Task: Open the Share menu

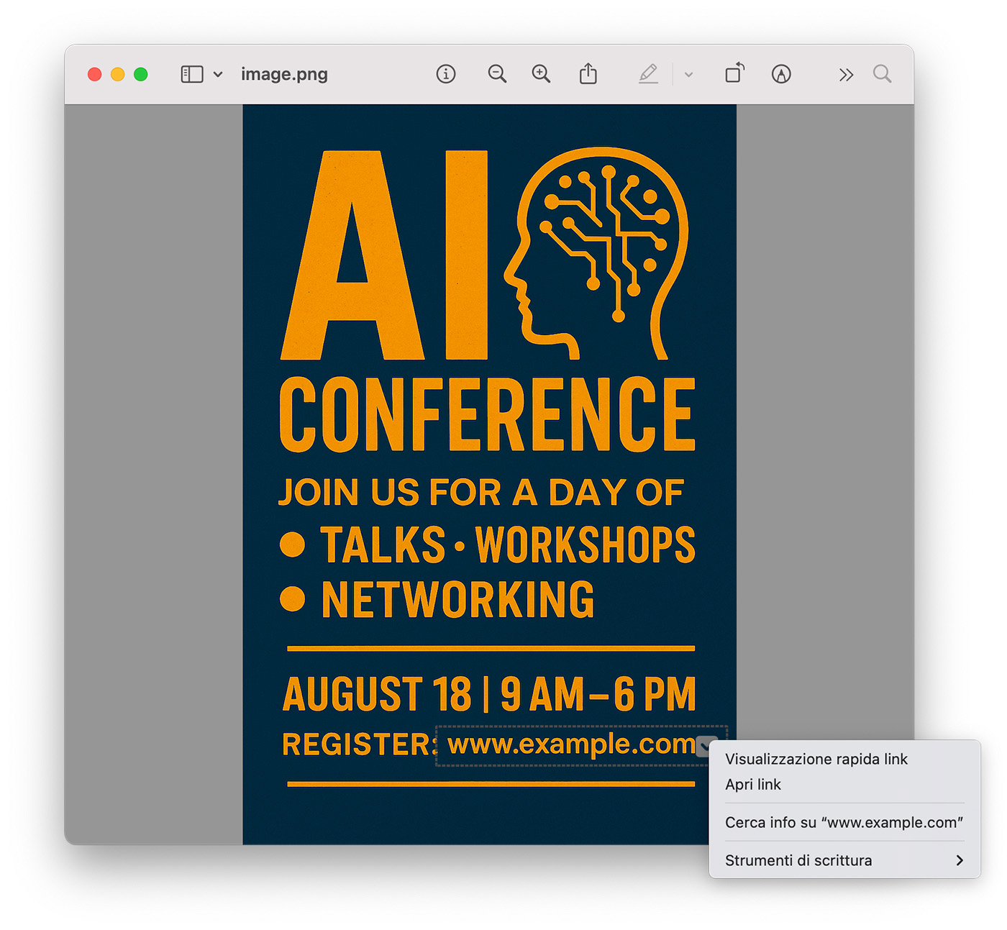Action: click(588, 74)
